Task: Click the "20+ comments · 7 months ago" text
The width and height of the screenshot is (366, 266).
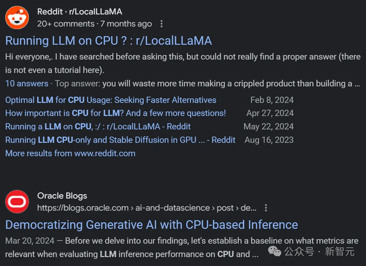Action: pyautogui.click(x=94, y=24)
